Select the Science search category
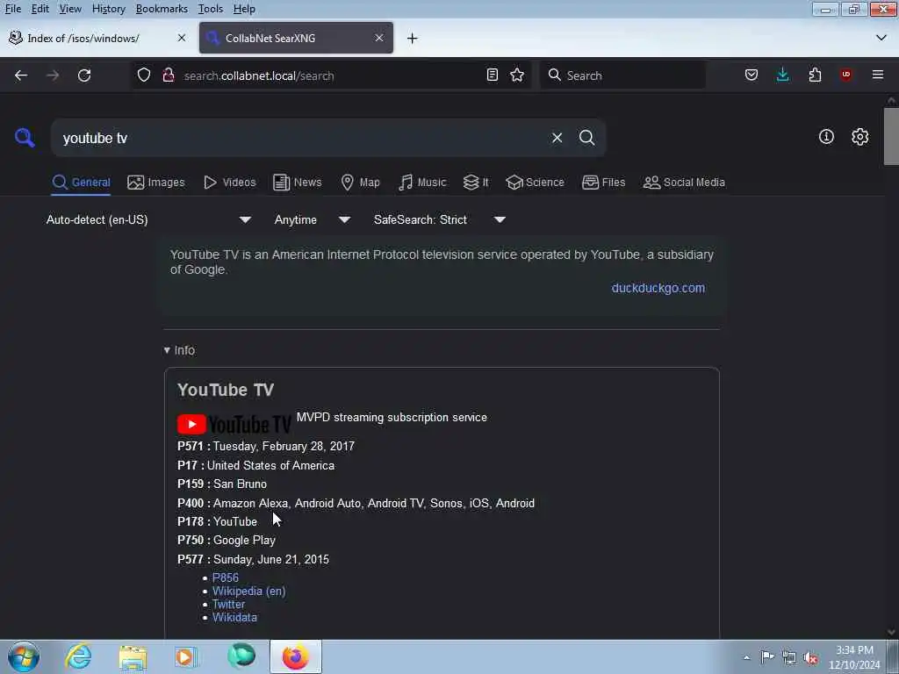 coord(535,183)
